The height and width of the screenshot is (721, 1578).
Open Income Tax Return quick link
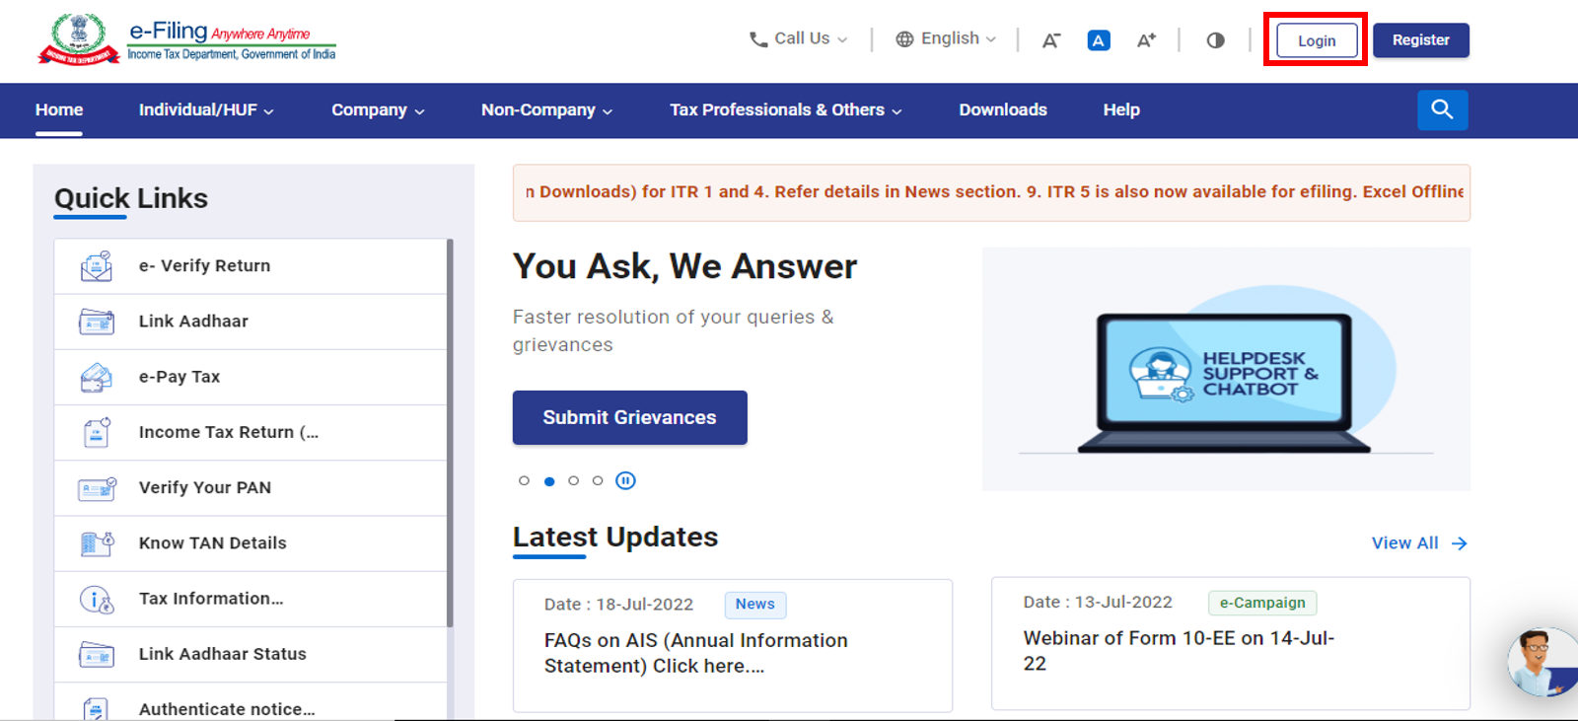[x=251, y=432]
